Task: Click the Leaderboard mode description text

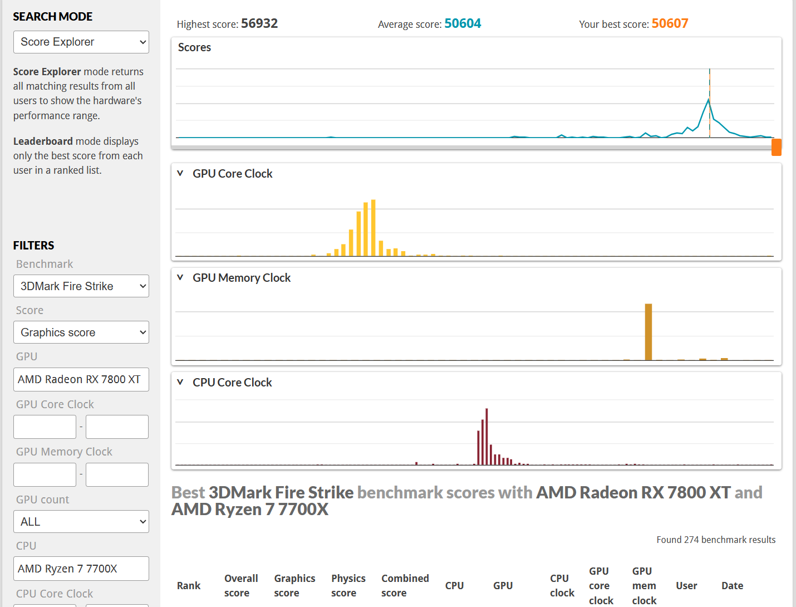Action: point(78,156)
